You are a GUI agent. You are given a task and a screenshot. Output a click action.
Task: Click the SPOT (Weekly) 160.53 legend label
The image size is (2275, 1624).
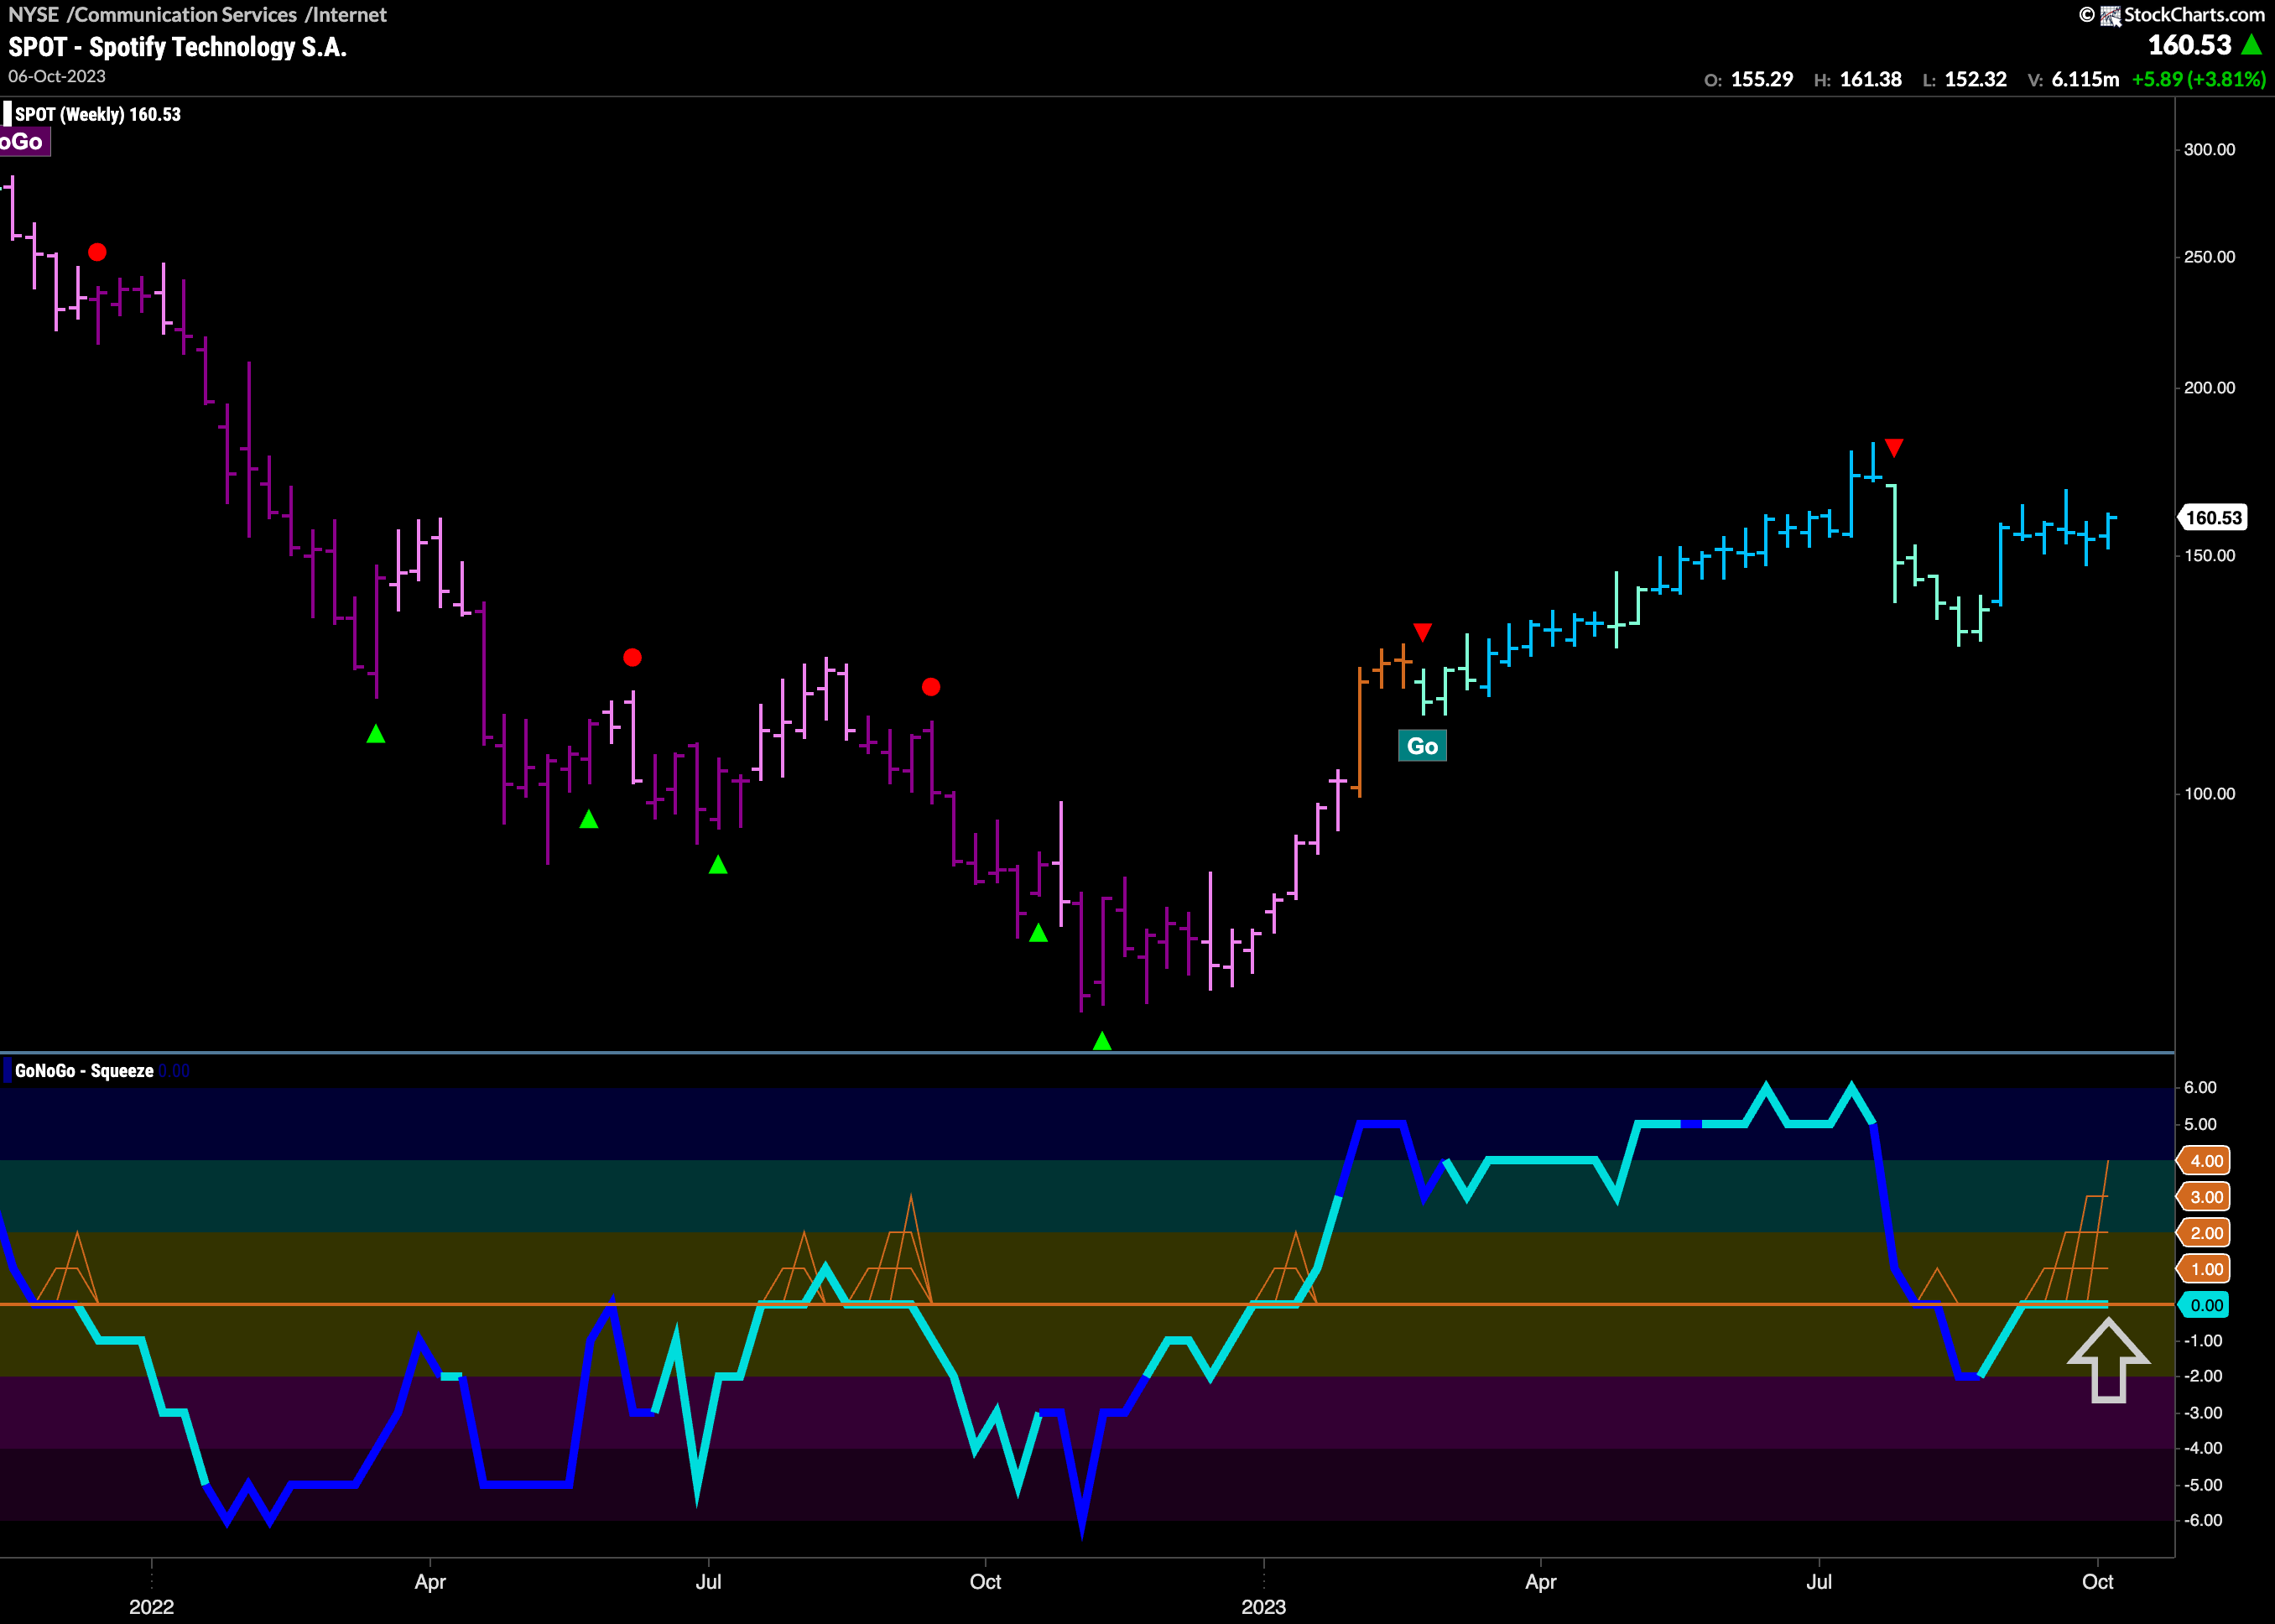tap(98, 114)
